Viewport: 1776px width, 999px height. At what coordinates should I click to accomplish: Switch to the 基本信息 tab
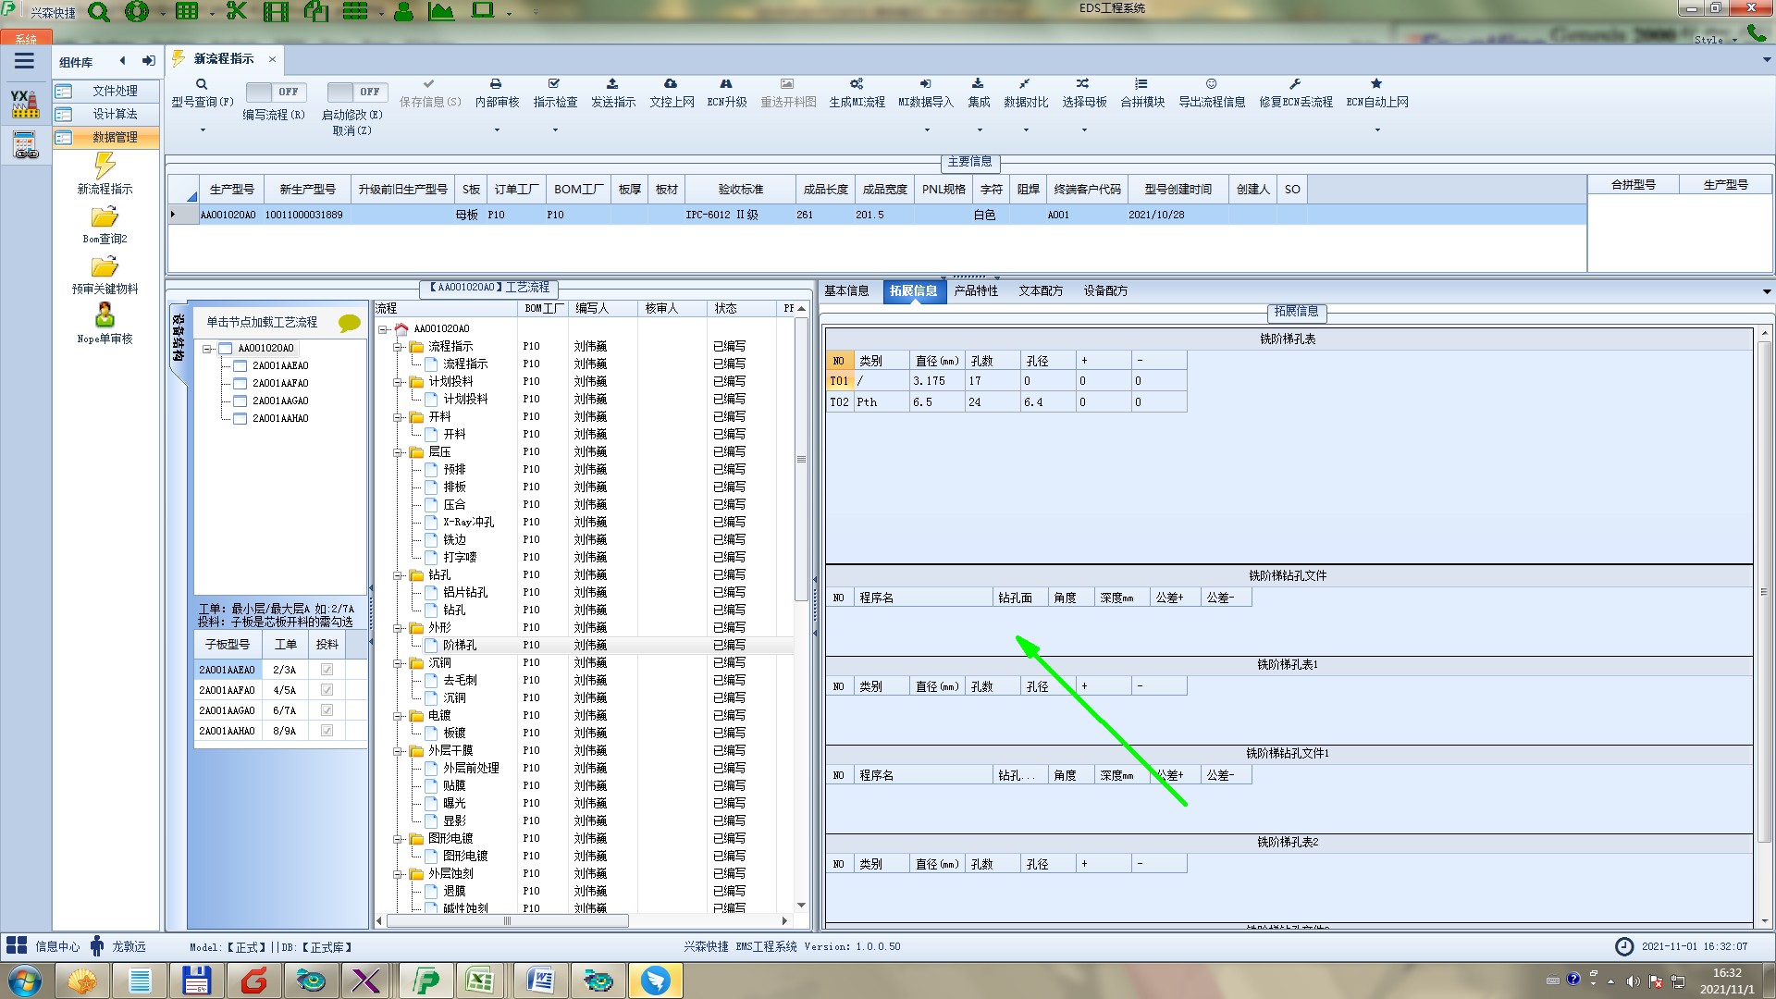pyautogui.click(x=846, y=290)
